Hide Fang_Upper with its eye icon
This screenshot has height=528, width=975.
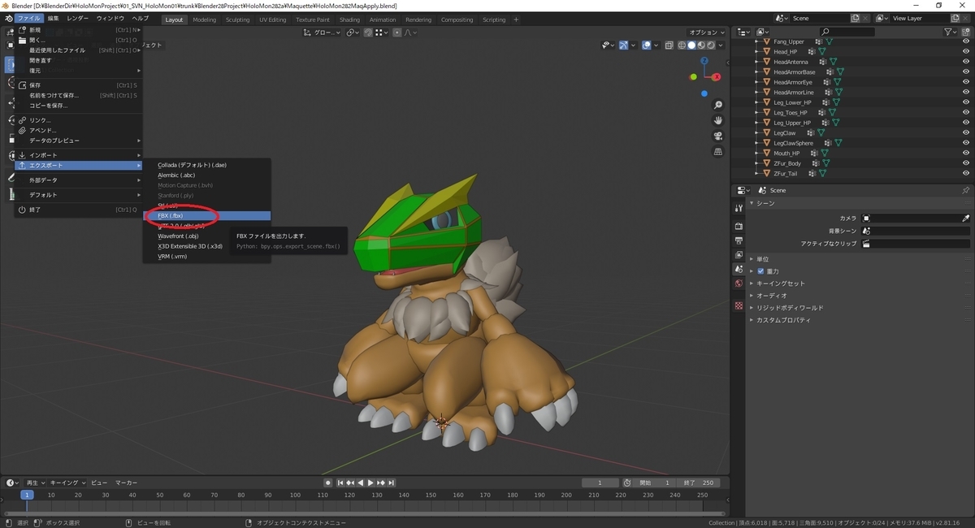pos(966,41)
